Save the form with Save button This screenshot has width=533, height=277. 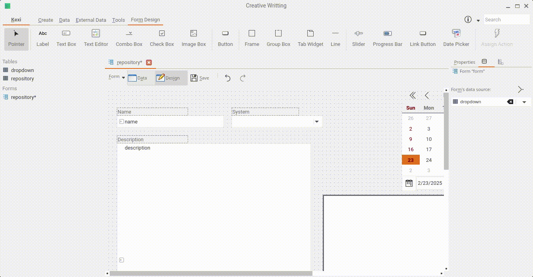point(200,78)
